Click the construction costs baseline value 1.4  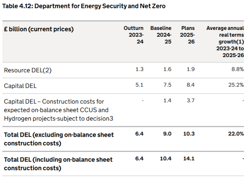167,100
